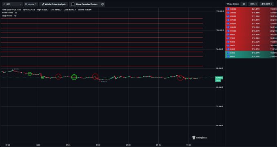Click the exchange icon on the 105000 row
The height and width of the screenshot is (147, 277).
pos(228,24)
